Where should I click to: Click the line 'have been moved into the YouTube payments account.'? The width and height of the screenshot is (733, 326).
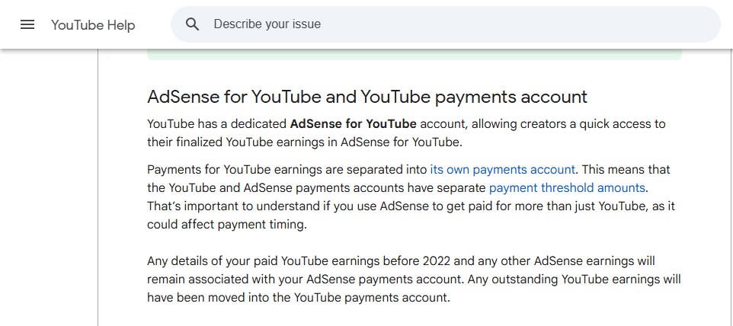click(299, 298)
